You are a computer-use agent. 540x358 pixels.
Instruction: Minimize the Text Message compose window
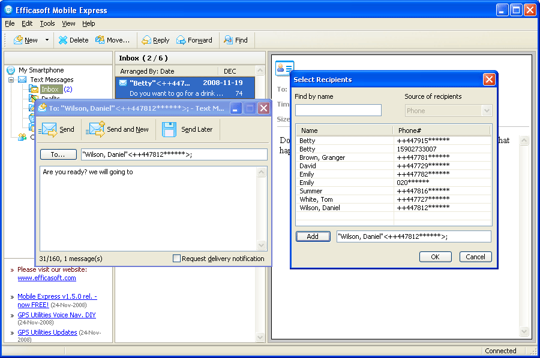[236, 108]
